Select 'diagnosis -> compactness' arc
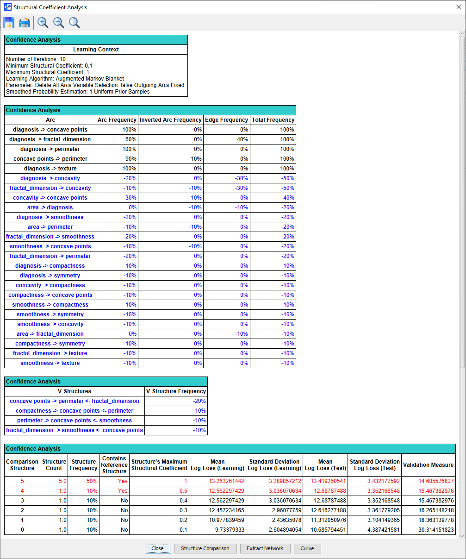This screenshot has height=559, width=466. (x=50, y=266)
